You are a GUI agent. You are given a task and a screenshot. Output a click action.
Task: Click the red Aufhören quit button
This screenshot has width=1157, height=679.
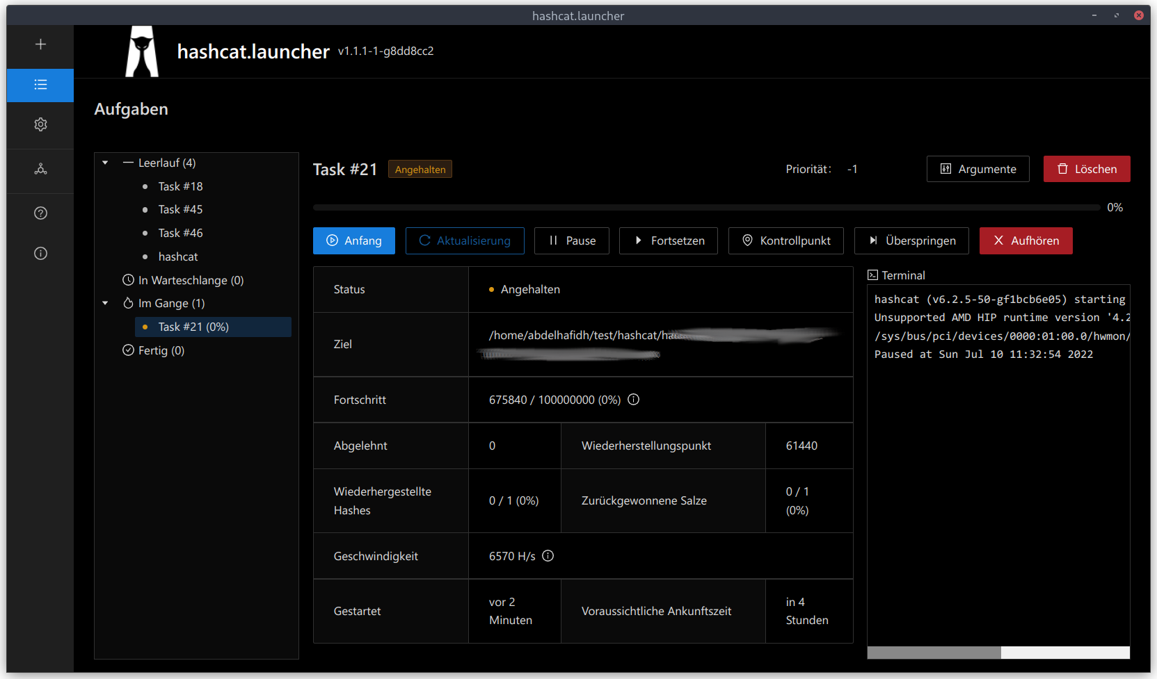1026,240
